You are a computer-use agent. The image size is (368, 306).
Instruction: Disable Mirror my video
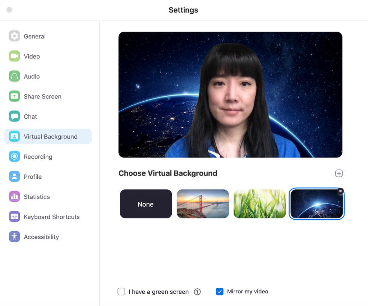220,292
